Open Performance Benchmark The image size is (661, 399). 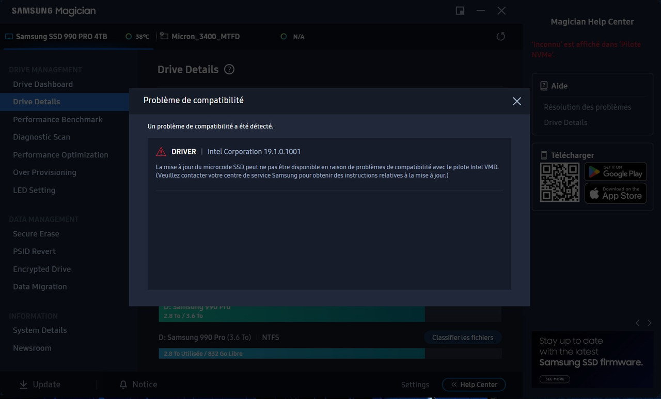coord(58,119)
